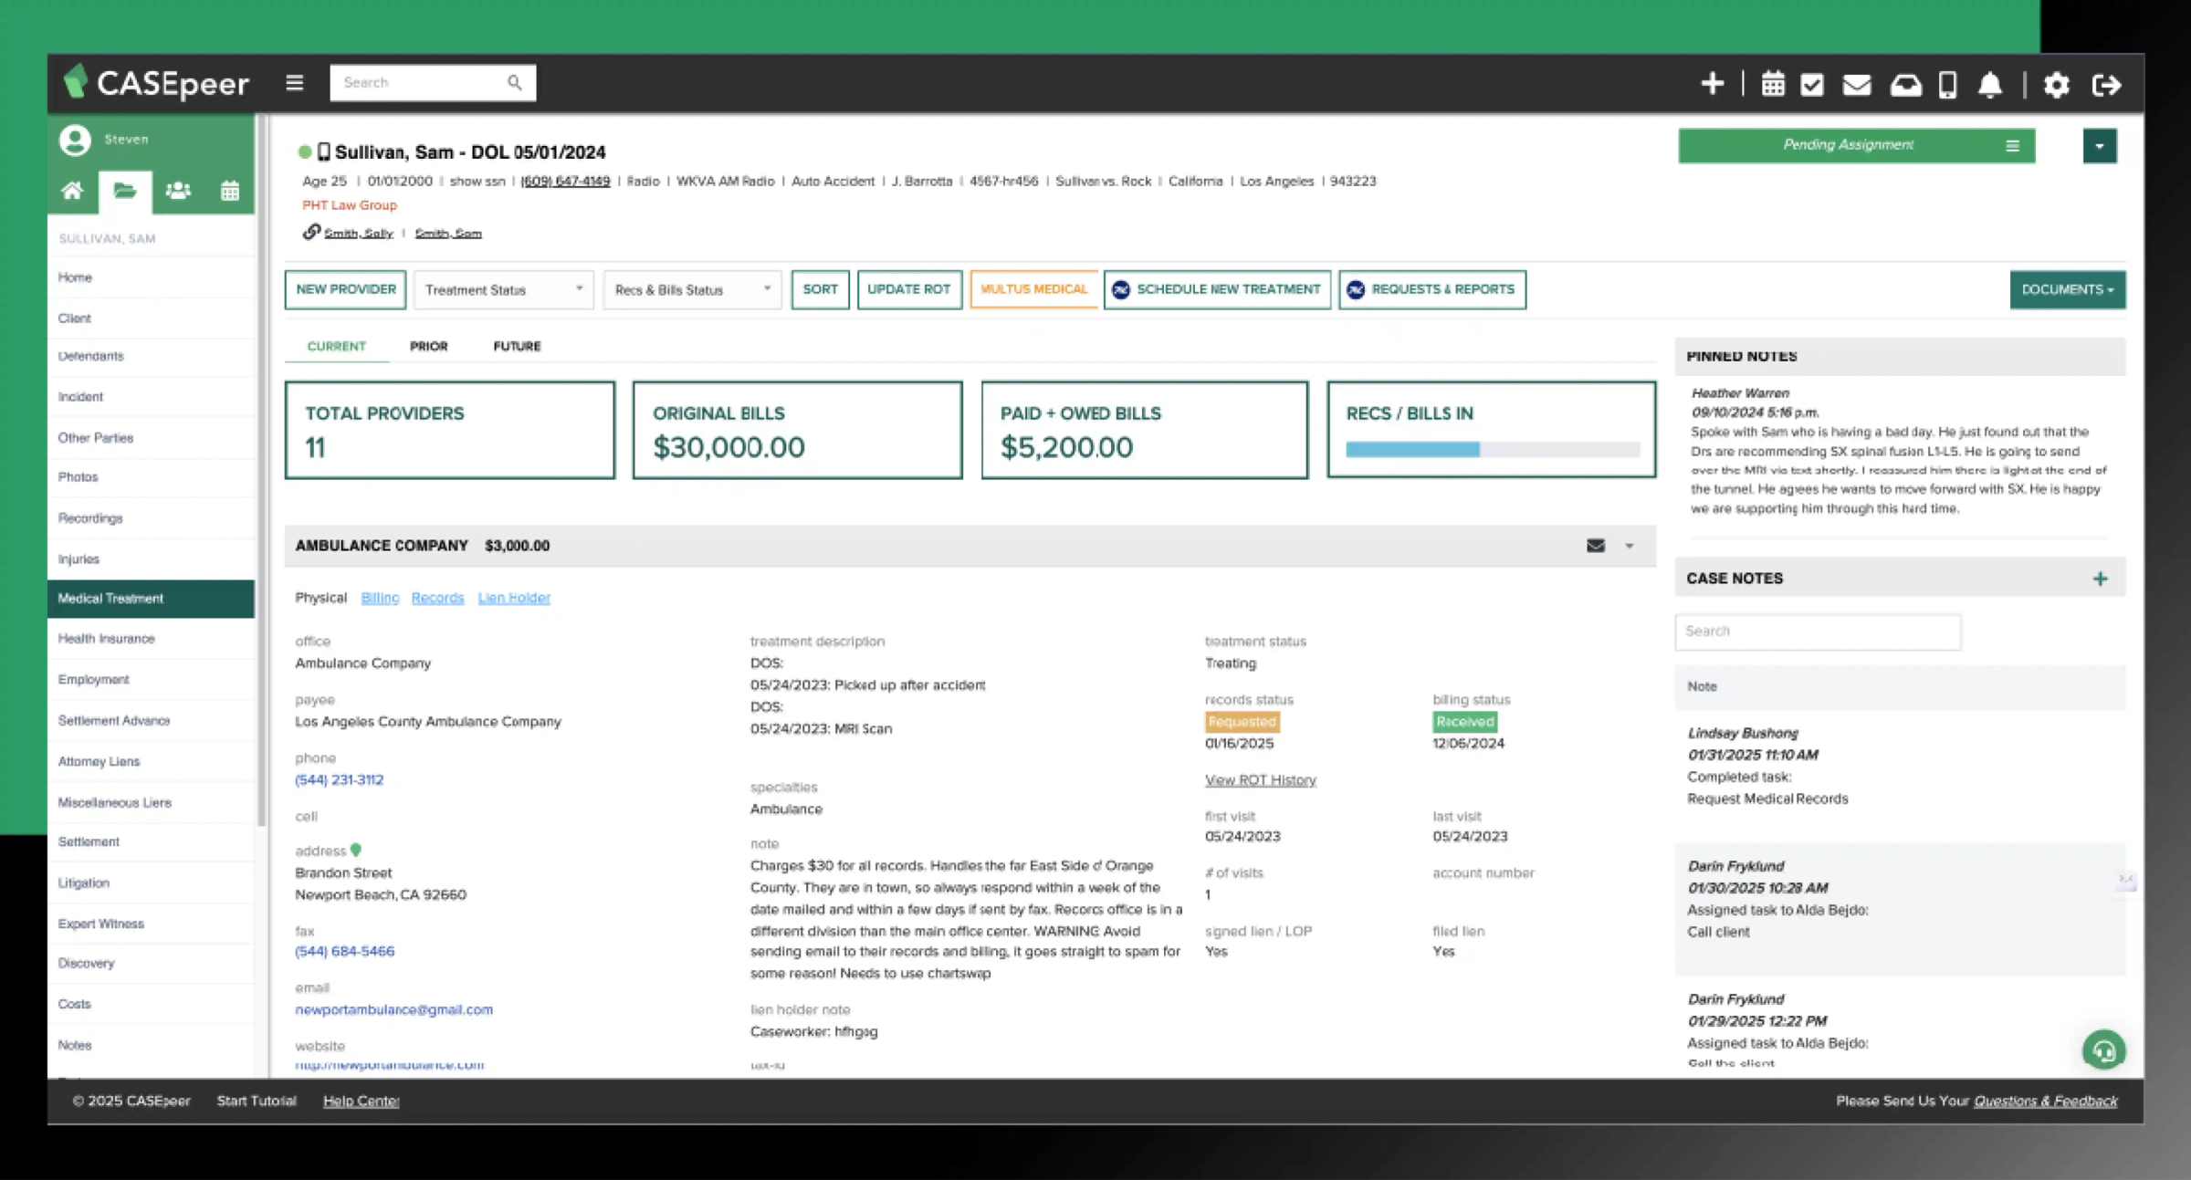Image resolution: width=2191 pixels, height=1180 pixels.
Task: Expand the Treatment Status dropdown
Action: (x=503, y=289)
